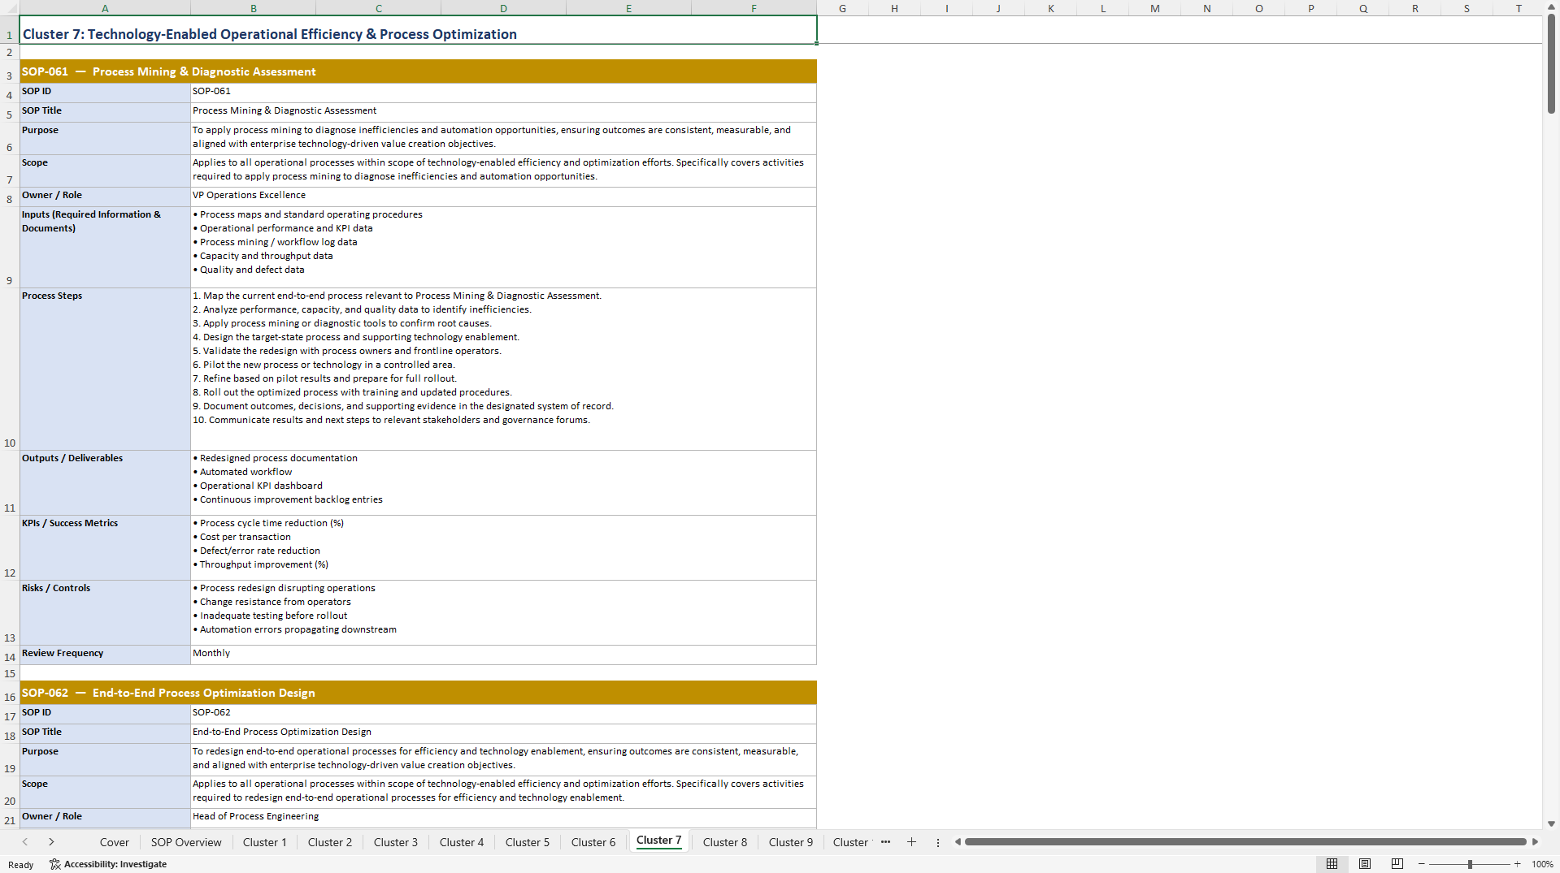This screenshot has height=873, width=1560.
Task: Select column G header
Action: pyautogui.click(x=842, y=8)
